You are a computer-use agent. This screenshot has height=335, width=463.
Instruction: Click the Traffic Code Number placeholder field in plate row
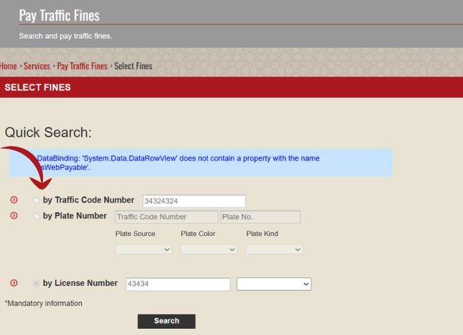pos(167,217)
